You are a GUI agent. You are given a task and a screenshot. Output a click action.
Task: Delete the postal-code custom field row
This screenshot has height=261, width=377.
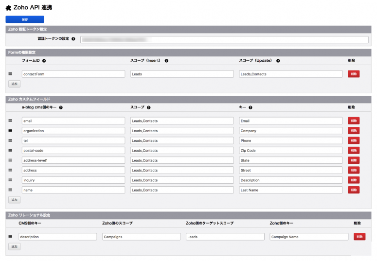point(354,150)
